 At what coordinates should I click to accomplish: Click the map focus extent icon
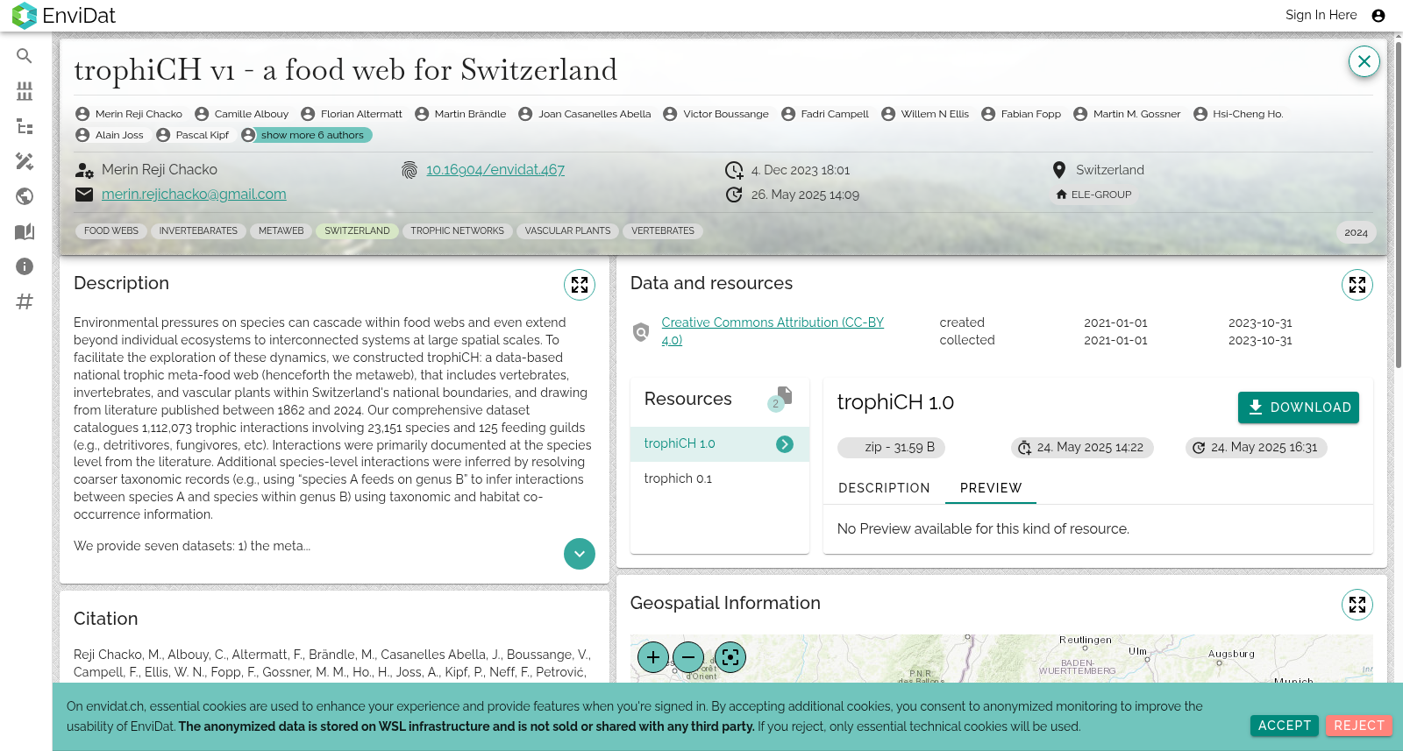click(x=730, y=656)
